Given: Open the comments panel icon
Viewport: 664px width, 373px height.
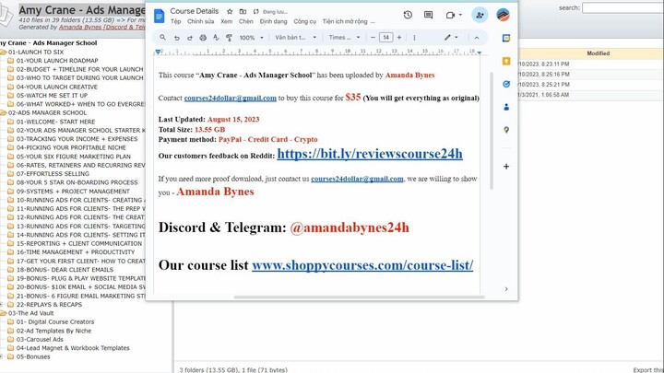Looking at the screenshot, I should coord(429,15).
